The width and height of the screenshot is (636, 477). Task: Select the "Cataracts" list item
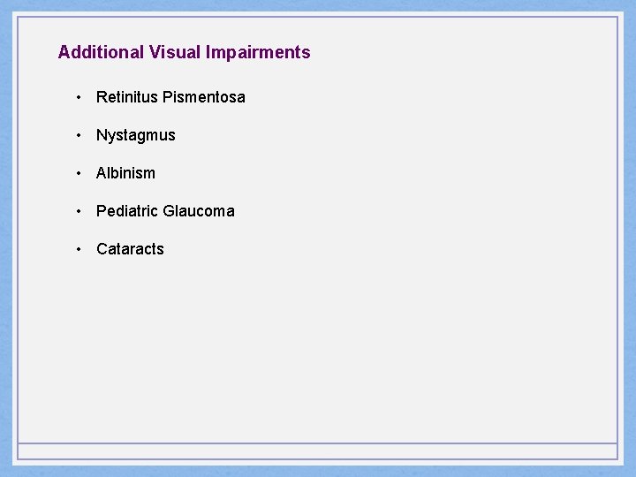(x=130, y=249)
